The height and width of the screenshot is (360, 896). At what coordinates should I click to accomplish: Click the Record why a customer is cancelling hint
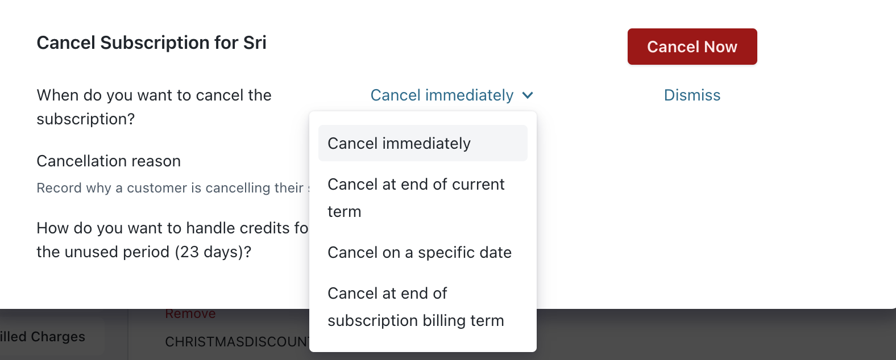point(171,188)
